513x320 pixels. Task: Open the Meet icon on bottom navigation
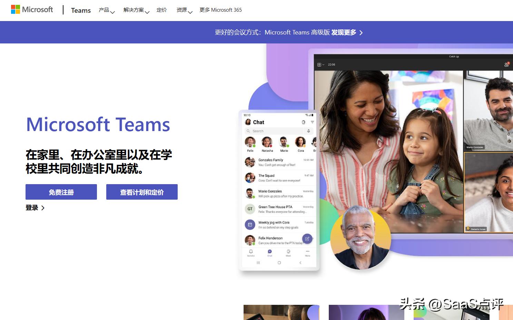click(288, 251)
